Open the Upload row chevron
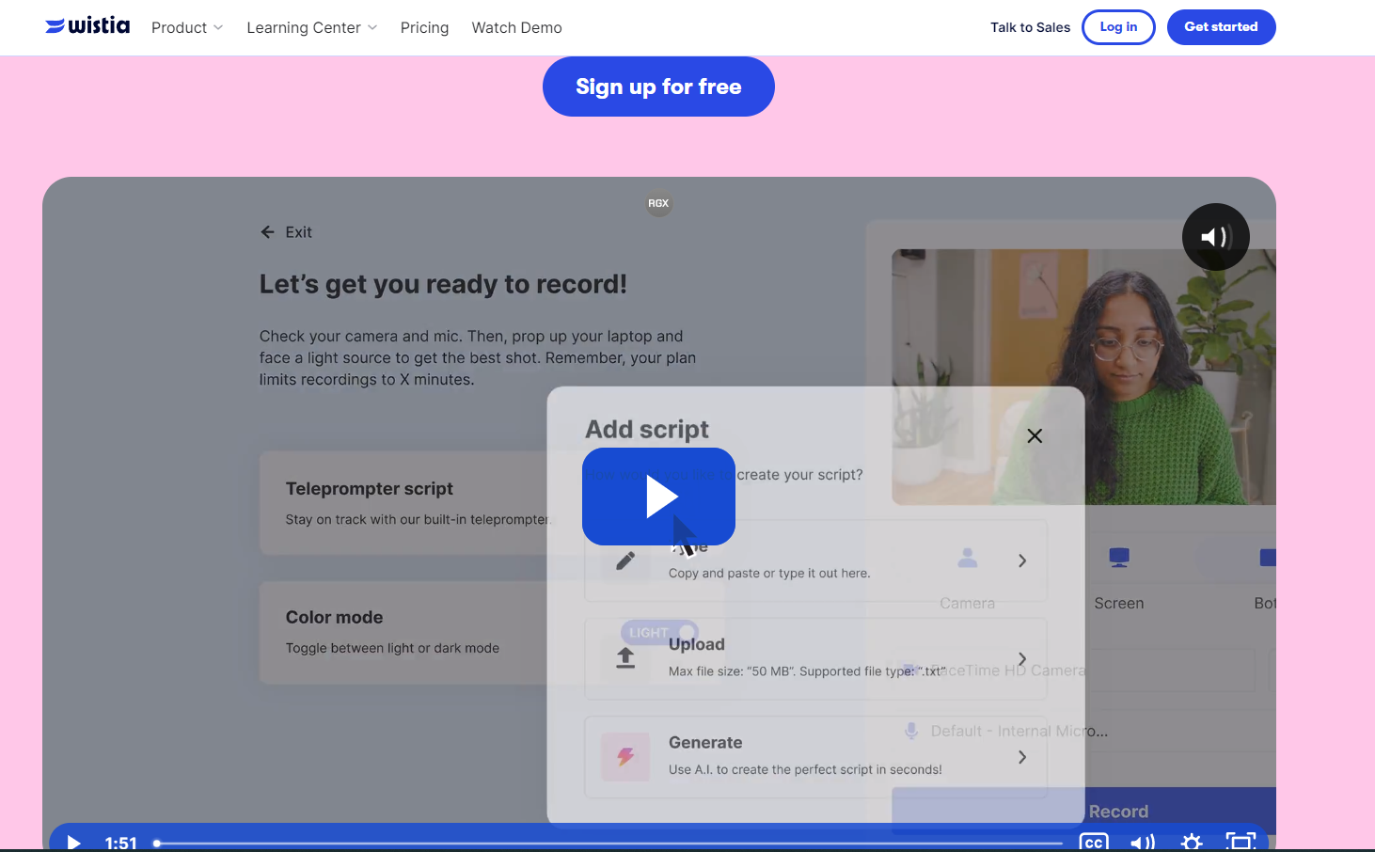This screenshot has width=1375, height=852. click(1022, 658)
